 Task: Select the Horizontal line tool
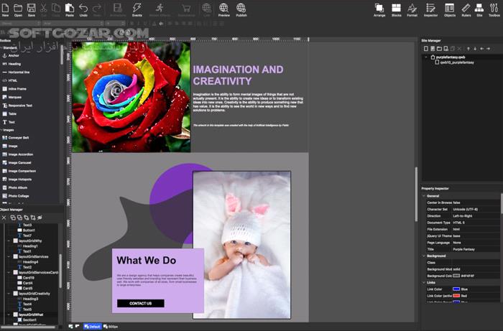point(16,73)
